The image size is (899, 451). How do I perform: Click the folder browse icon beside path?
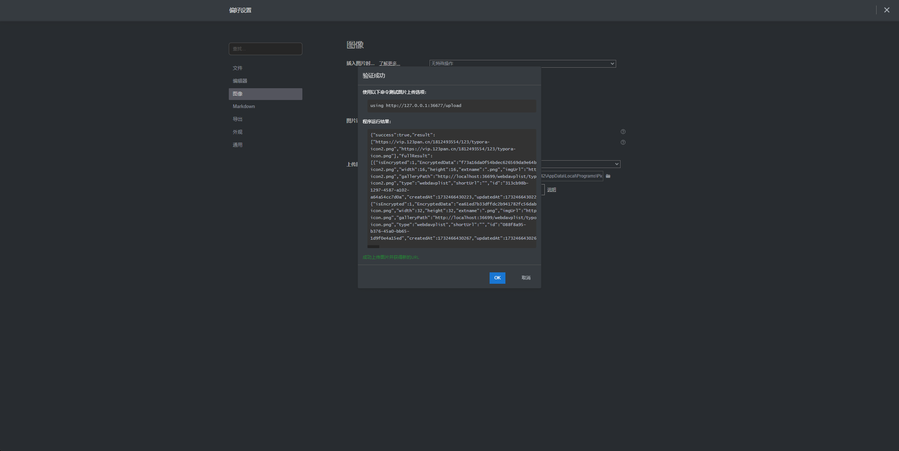(x=608, y=176)
